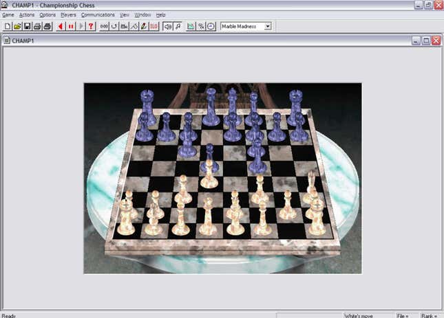This screenshot has height=318, width=444.
Task: Open the ELO rating icon
Action: (x=154, y=27)
